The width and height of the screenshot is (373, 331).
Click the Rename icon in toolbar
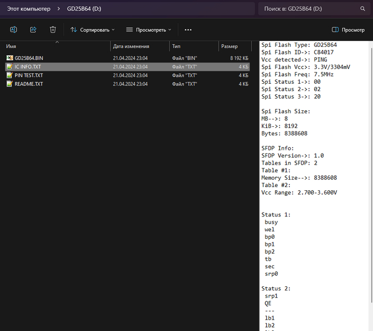coord(14,30)
